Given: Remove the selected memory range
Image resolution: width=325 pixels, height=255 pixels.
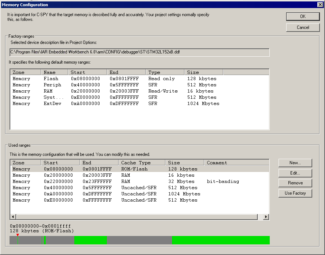Looking at the screenshot, I should pyautogui.click(x=295, y=183).
